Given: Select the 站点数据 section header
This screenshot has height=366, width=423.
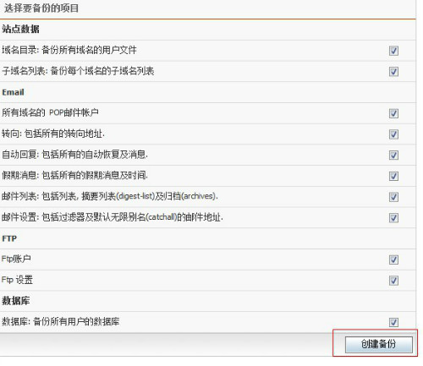Looking at the screenshot, I should tap(20, 29).
